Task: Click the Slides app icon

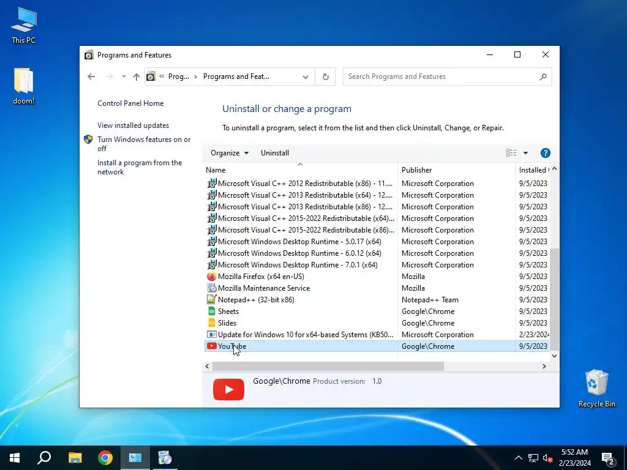Action: pyautogui.click(x=211, y=323)
